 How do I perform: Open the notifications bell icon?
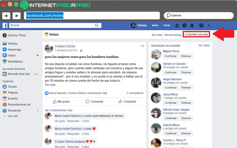[x=192, y=25]
